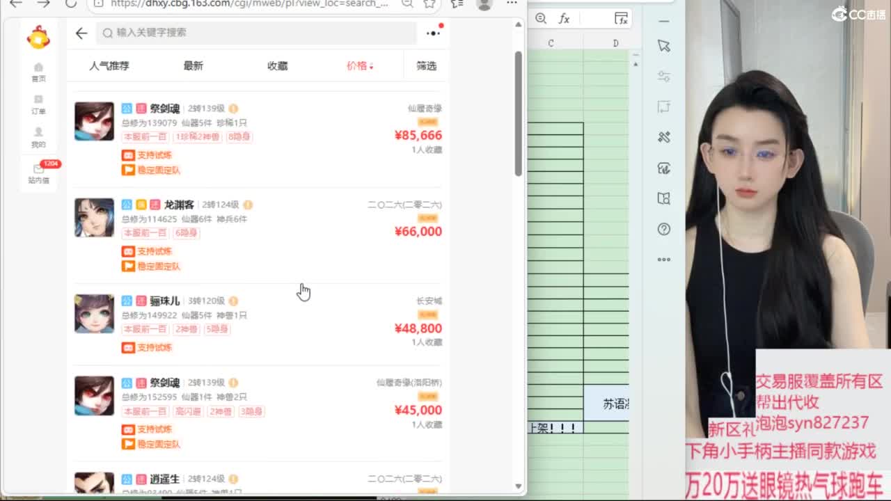Click the 1珍稀2神兽 tag
Image resolution: width=891 pixels, height=501 pixels.
tap(197, 136)
